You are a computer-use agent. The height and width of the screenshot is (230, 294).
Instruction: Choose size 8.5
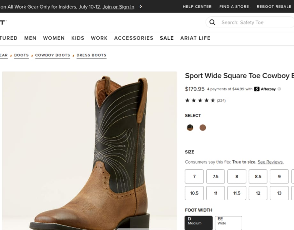(x=258, y=176)
